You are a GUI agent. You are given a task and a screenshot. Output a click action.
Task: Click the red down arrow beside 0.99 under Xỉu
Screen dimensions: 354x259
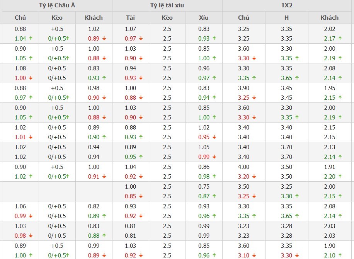tap(214, 157)
